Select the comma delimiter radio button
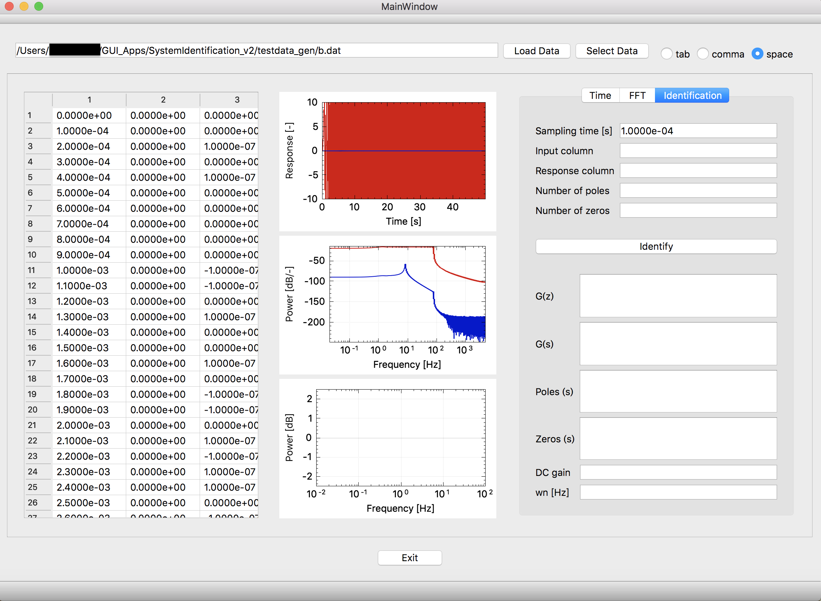Viewport: 821px width, 601px height. pyautogui.click(x=703, y=54)
